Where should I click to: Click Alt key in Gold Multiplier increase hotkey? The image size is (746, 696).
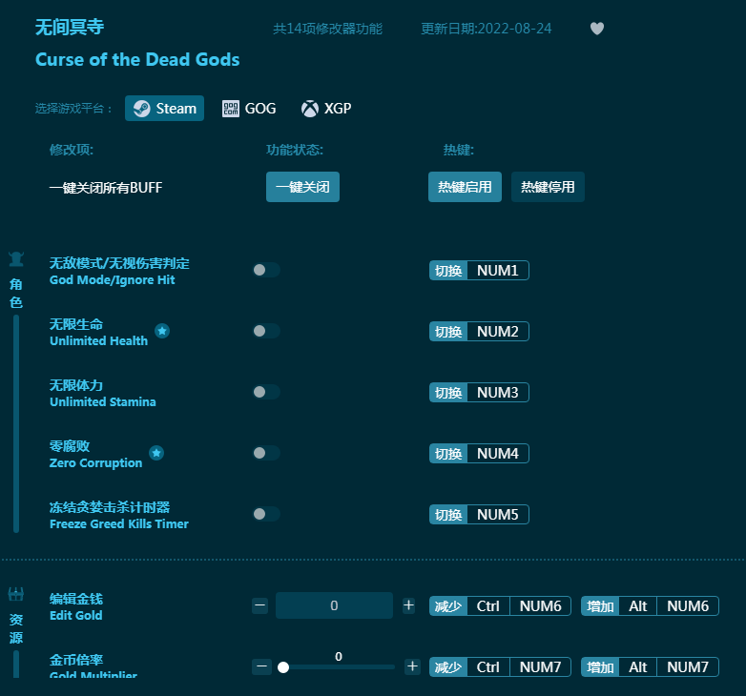(x=637, y=667)
